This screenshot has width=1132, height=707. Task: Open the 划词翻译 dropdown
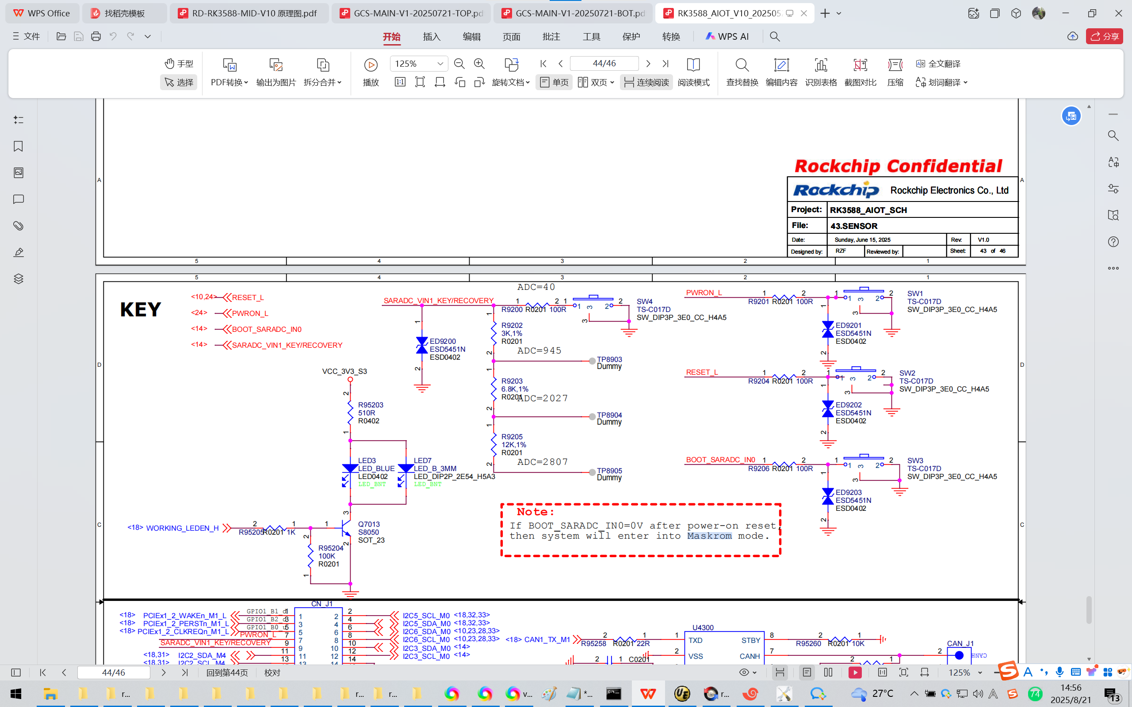[x=941, y=82]
